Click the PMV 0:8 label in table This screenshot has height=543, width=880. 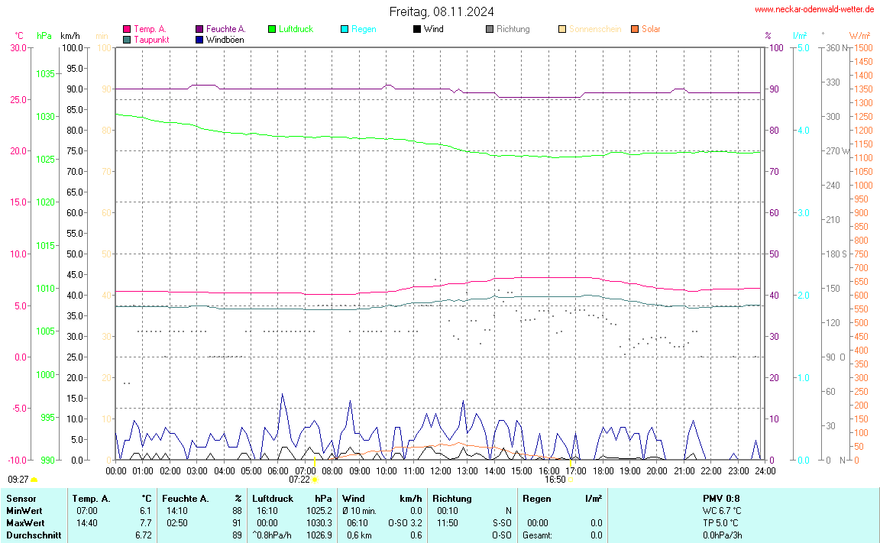[721, 498]
